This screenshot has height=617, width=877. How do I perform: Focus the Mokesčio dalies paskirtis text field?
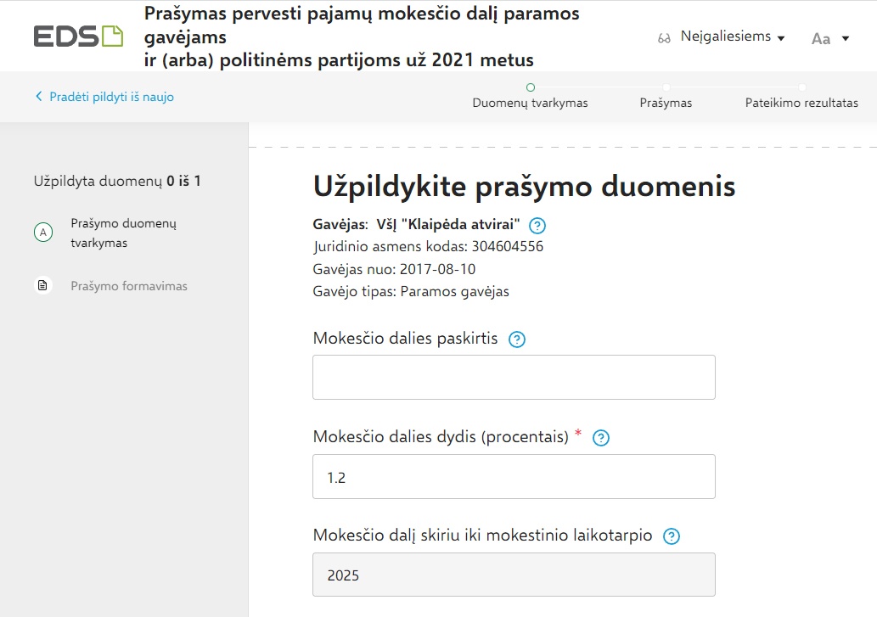tap(514, 377)
